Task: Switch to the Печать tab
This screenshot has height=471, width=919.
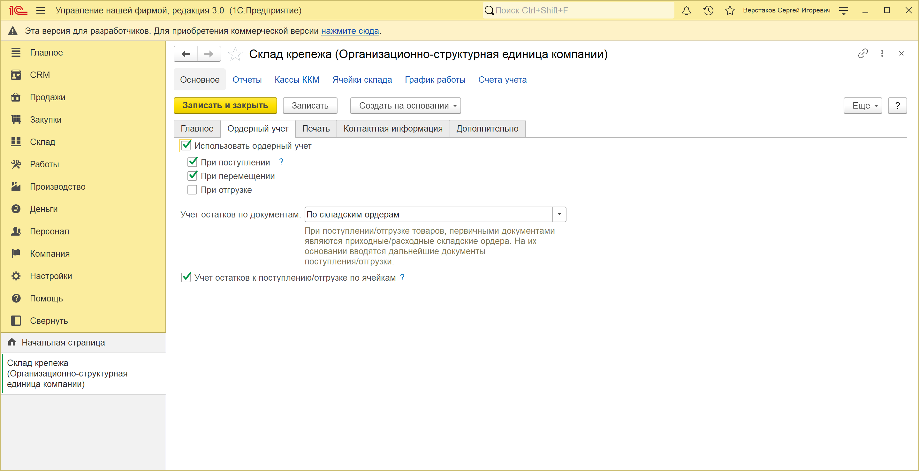Action: 316,128
